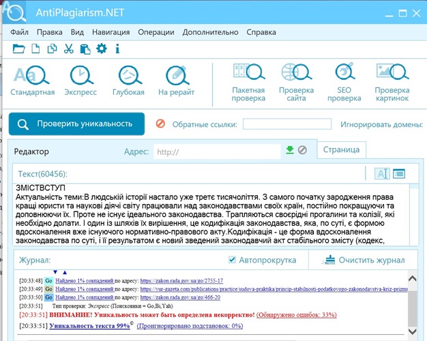Switch to the Страница tab
The height and width of the screenshot is (341, 427).
(342, 149)
